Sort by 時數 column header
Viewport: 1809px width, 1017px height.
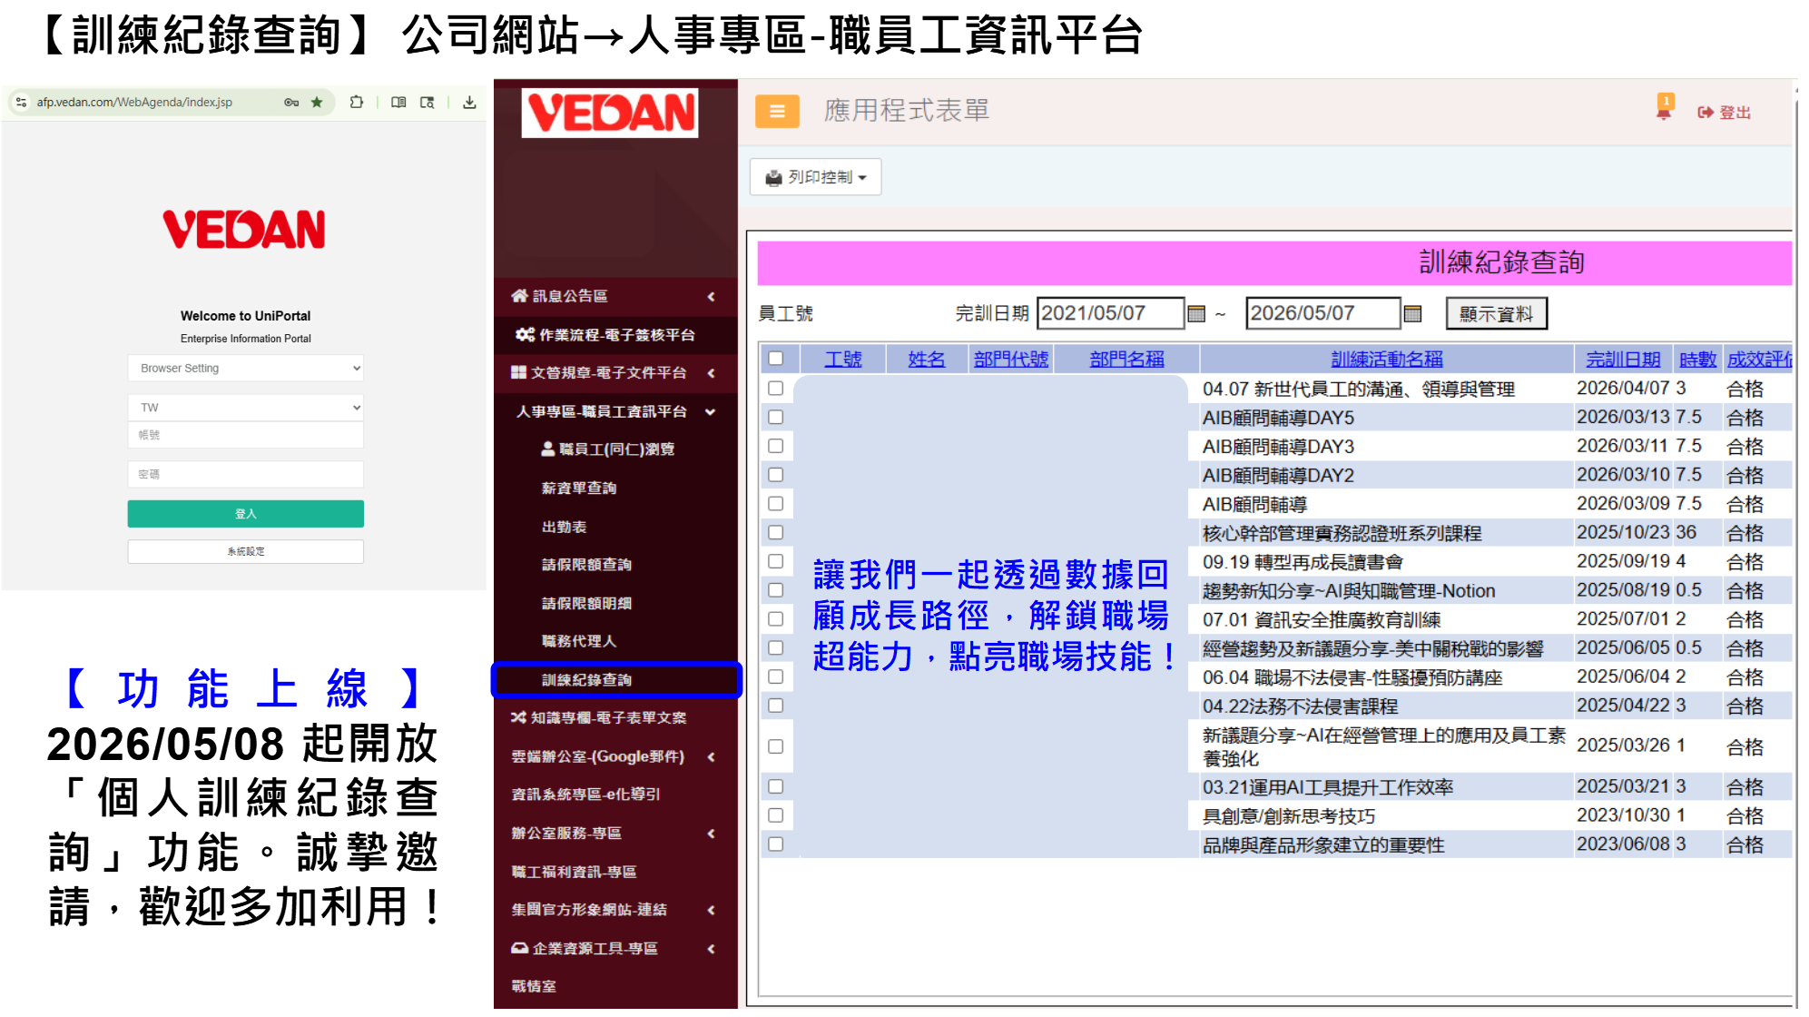point(1697,360)
